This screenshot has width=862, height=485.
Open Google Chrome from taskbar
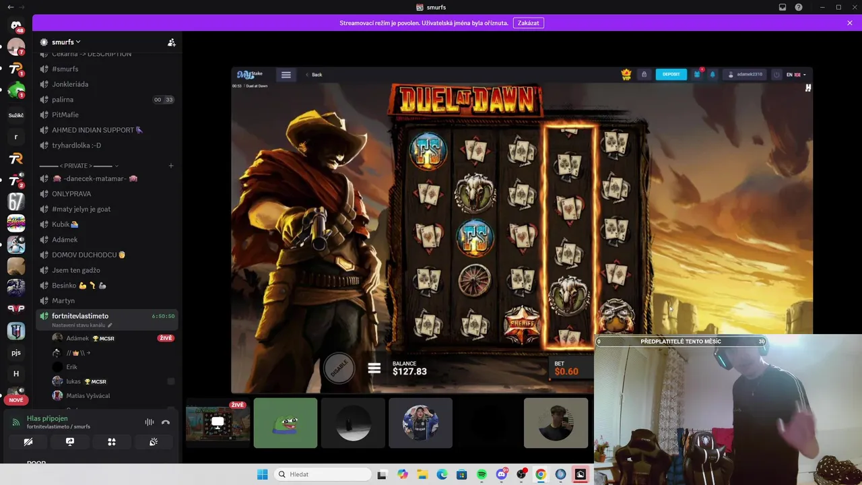[x=541, y=474]
